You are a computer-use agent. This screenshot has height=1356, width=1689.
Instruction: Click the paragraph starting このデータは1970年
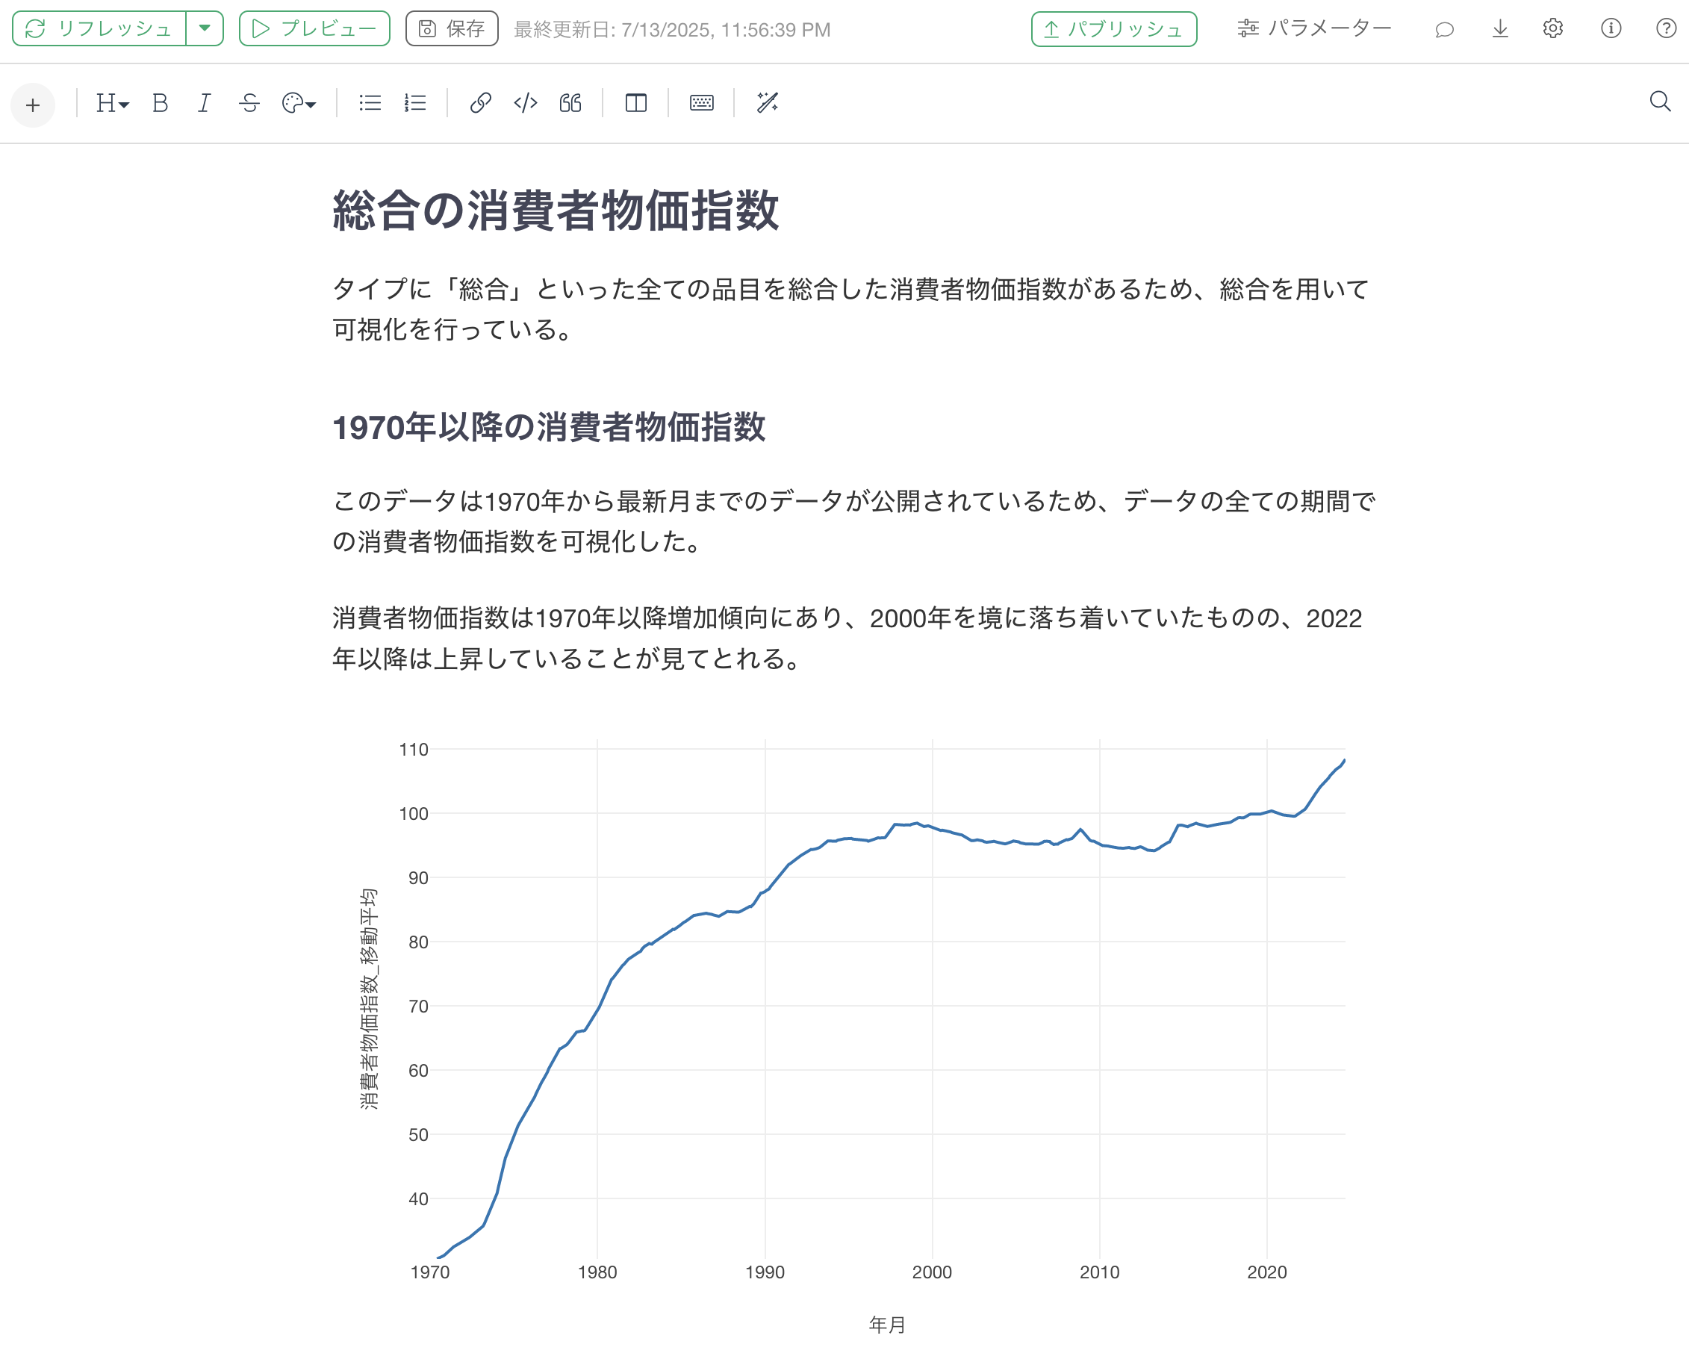(854, 521)
